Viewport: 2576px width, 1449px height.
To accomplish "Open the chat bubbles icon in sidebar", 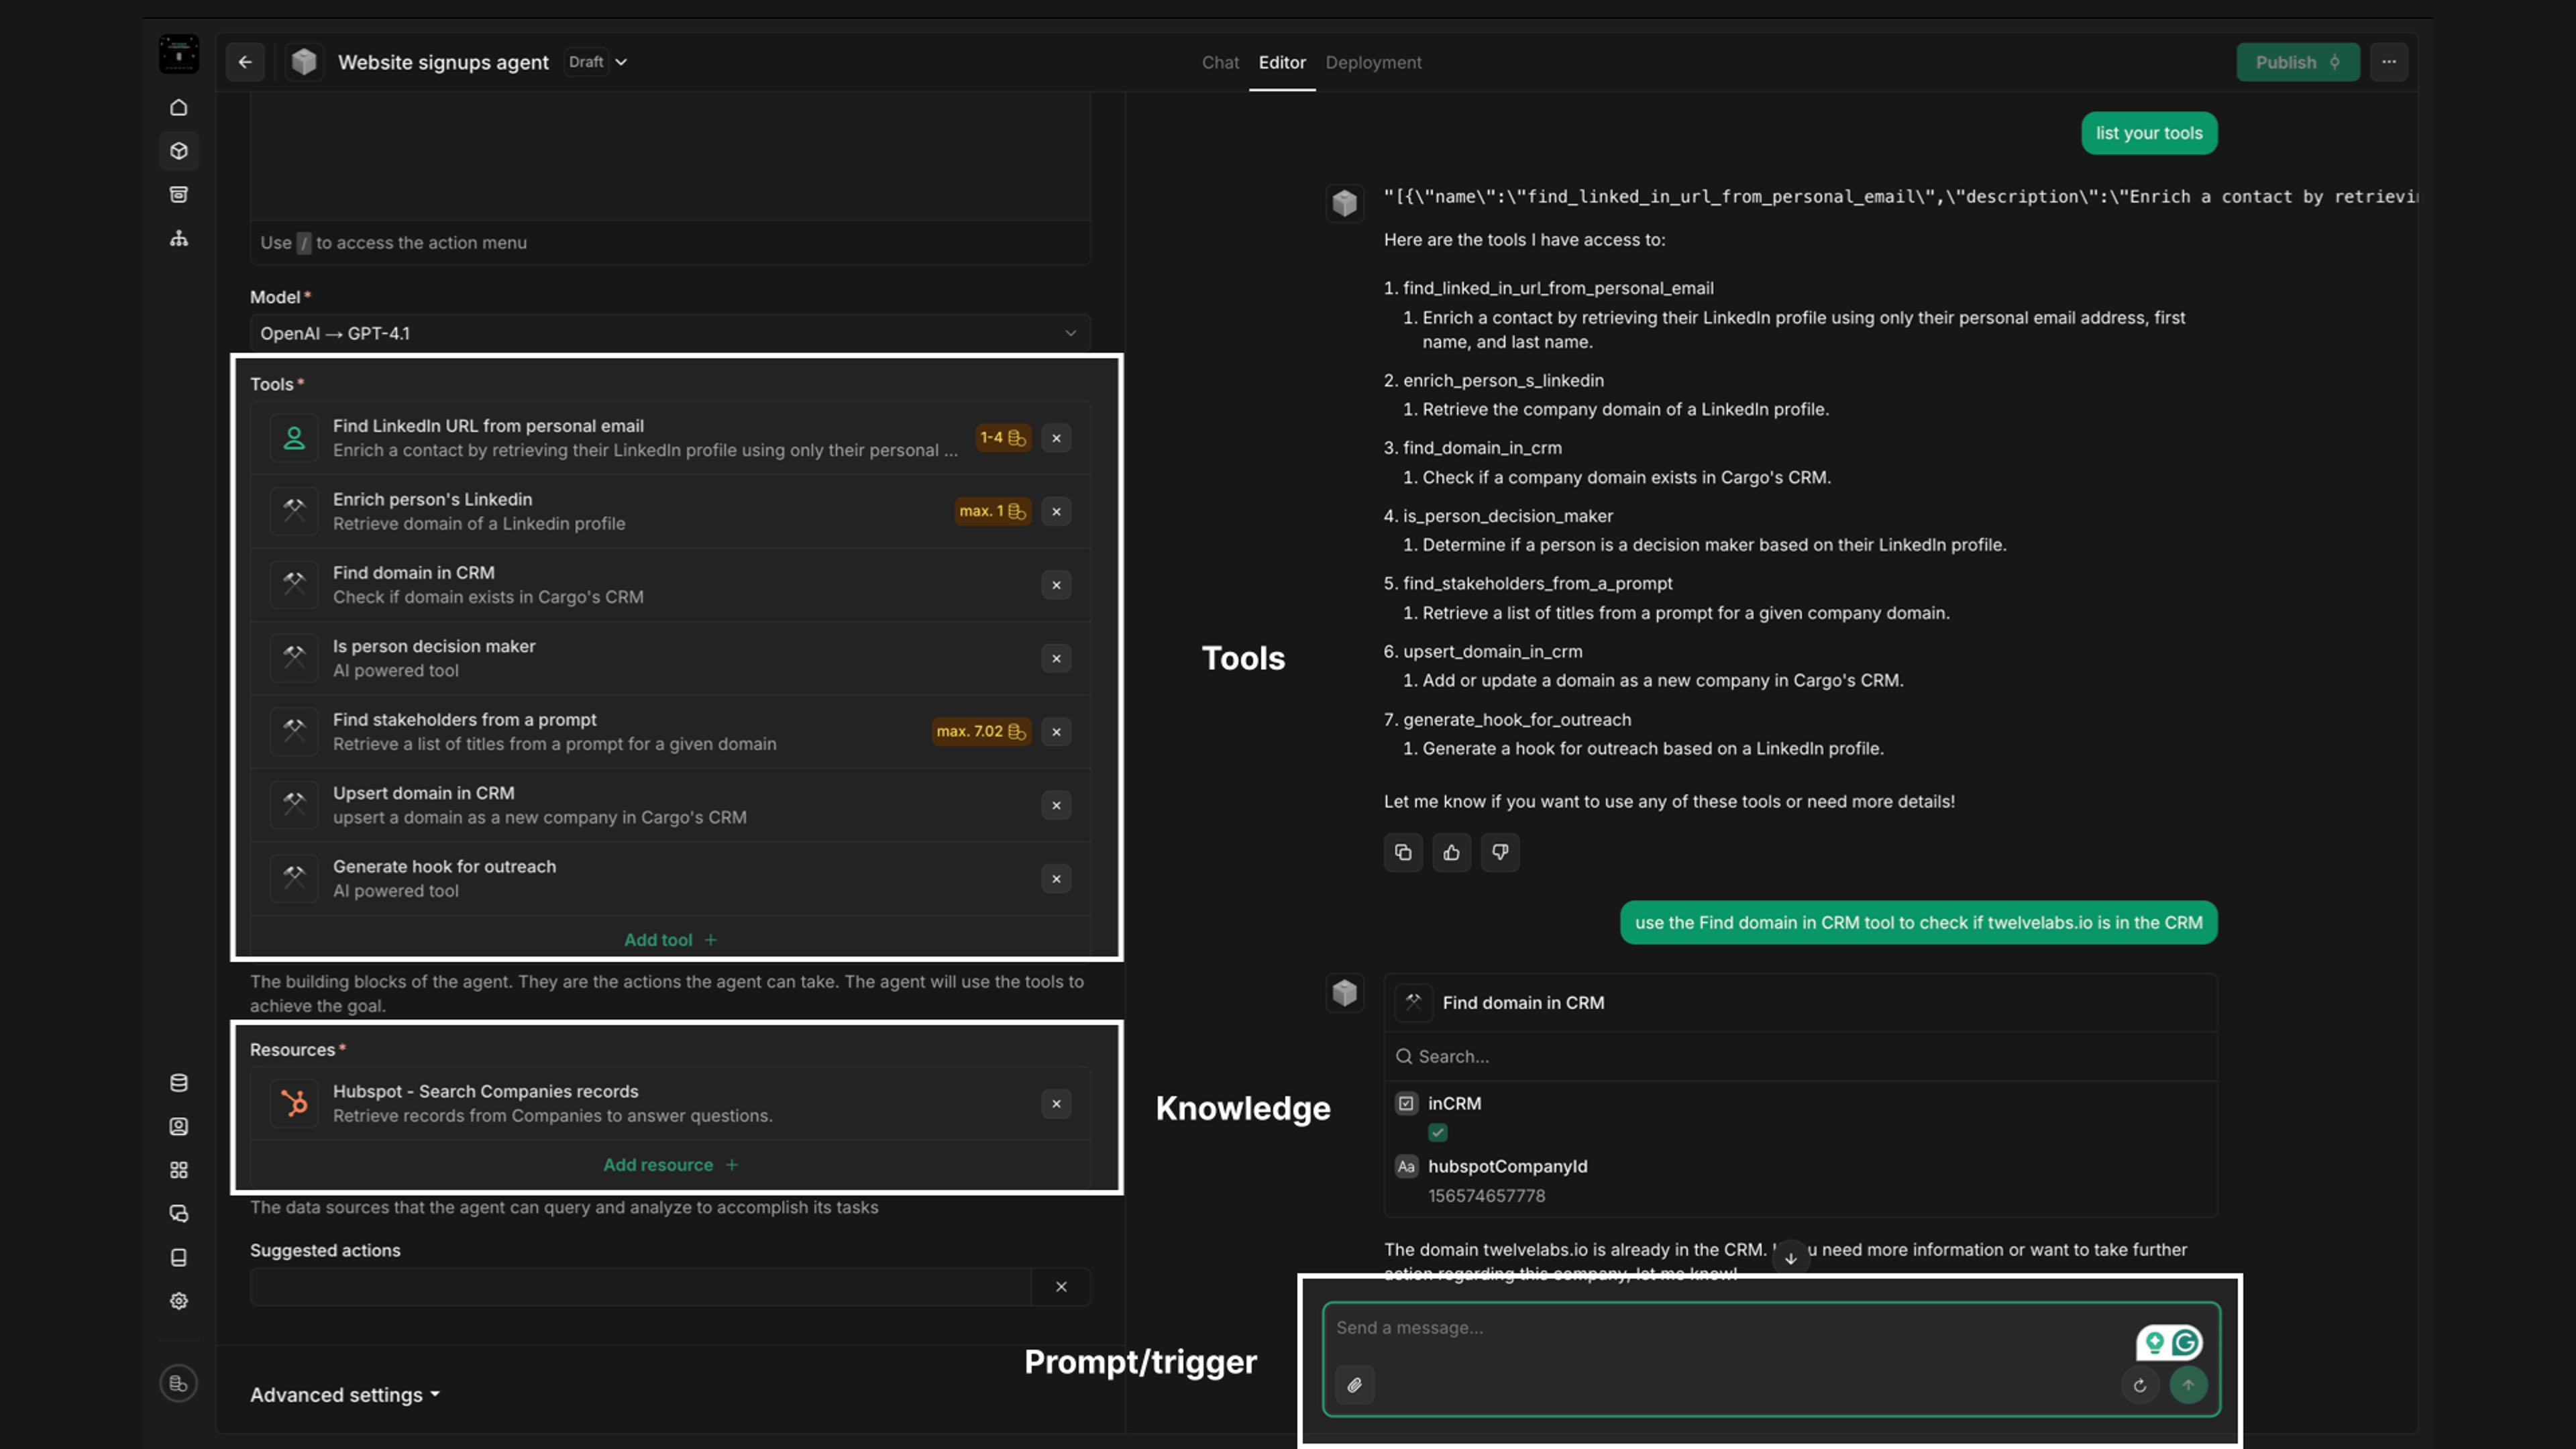I will [179, 1214].
